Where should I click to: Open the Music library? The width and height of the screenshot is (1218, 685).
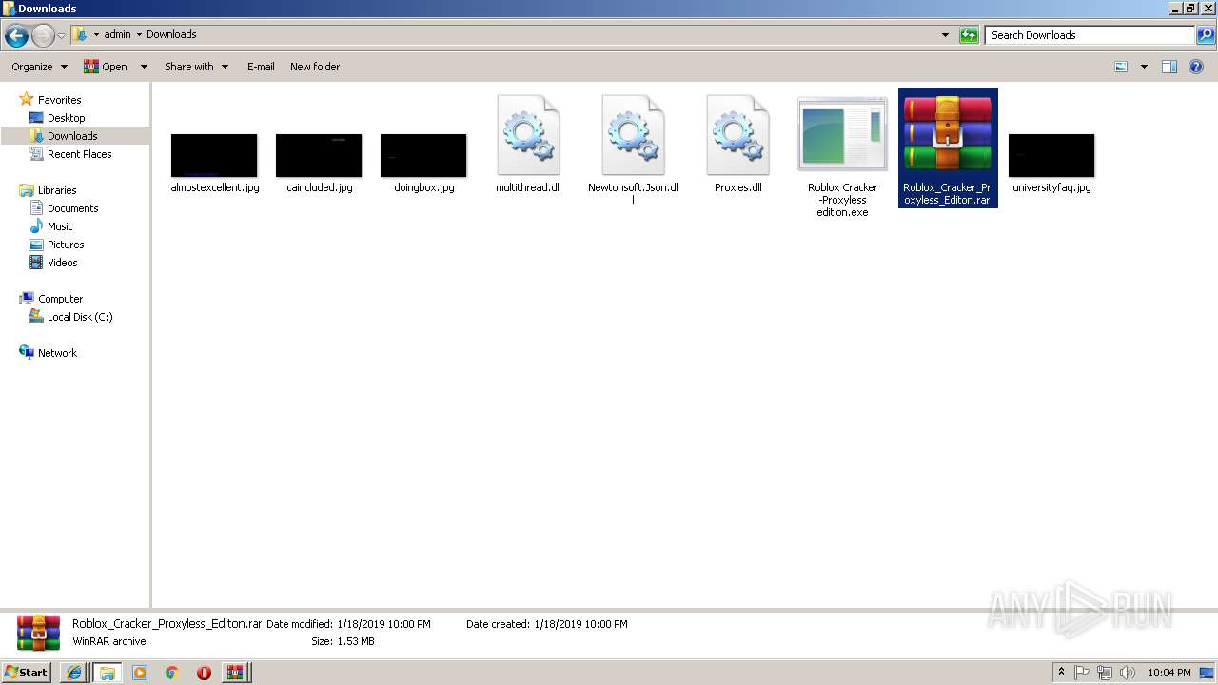click(x=60, y=226)
